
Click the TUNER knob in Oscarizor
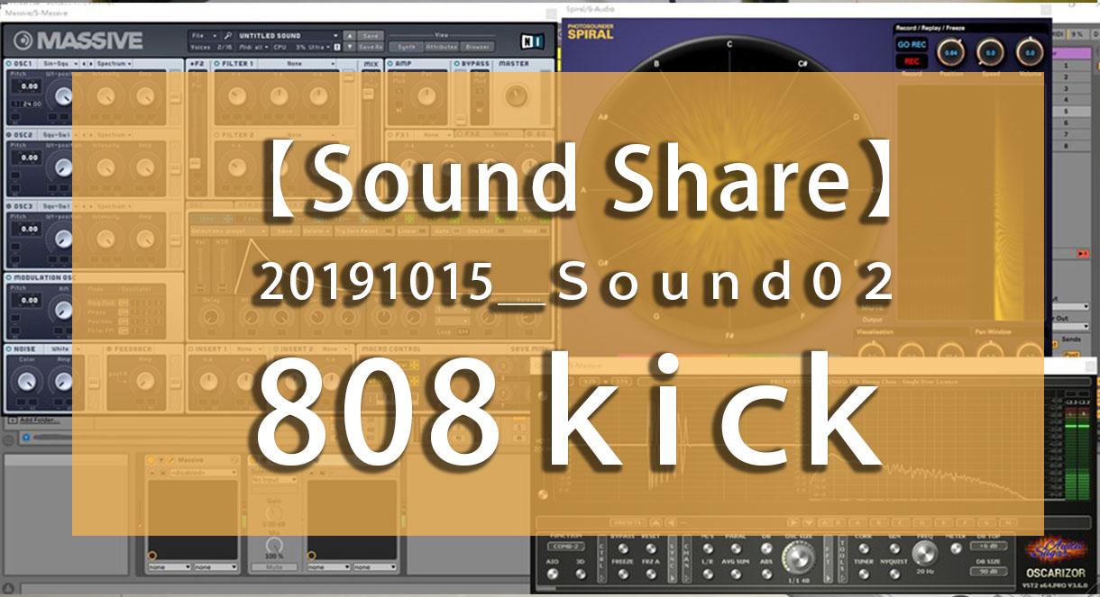pos(864,574)
